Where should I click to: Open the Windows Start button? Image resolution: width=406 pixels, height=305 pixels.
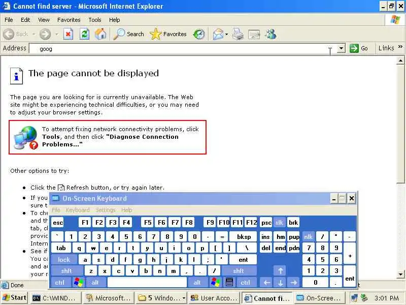[x=14, y=298]
